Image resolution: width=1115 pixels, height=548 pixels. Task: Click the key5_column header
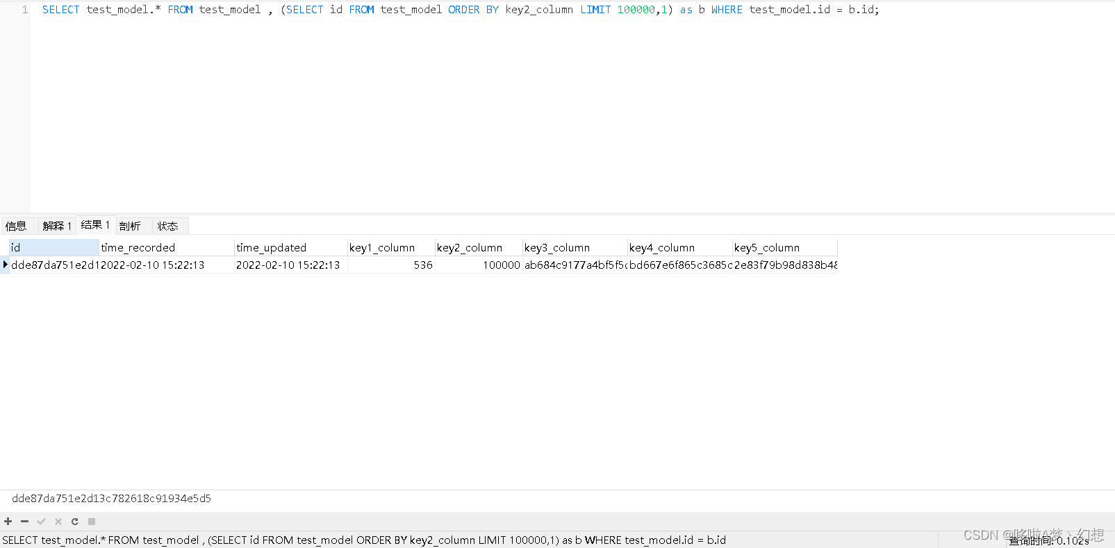tap(785, 247)
